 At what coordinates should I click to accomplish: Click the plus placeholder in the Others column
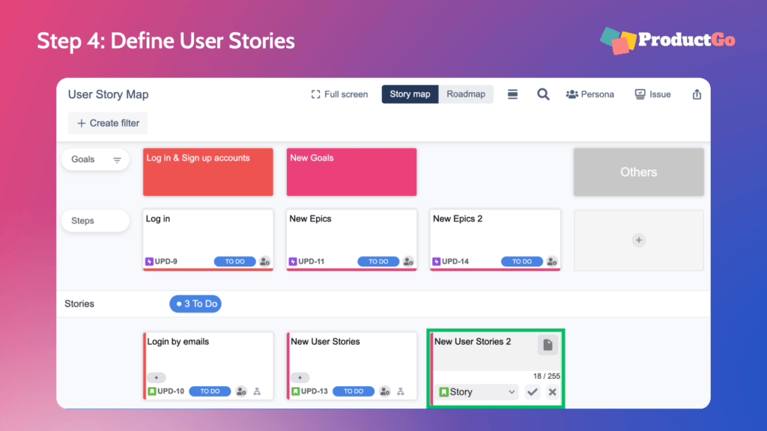tap(638, 240)
